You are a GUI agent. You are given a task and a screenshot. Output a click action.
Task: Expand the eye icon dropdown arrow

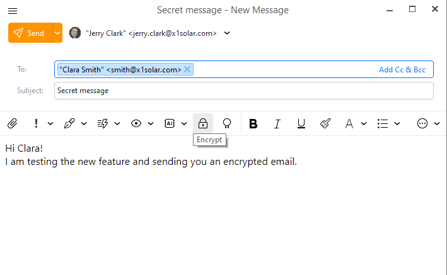(x=151, y=124)
